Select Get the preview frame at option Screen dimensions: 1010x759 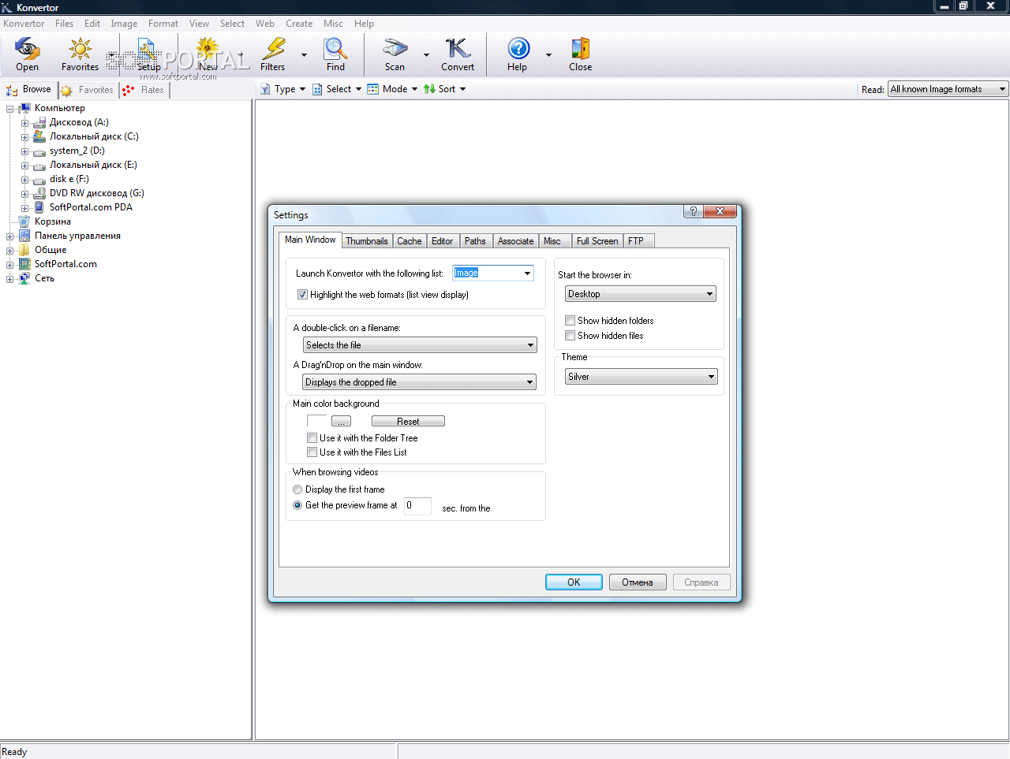(297, 505)
